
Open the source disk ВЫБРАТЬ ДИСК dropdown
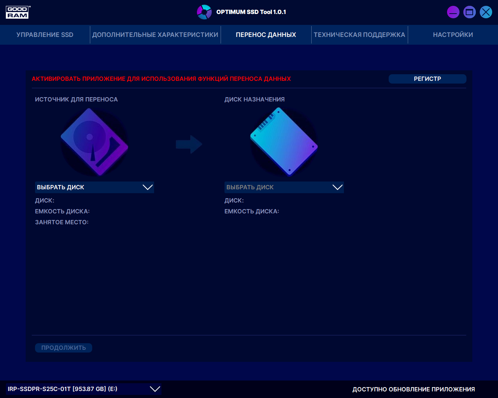[x=95, y=187]
